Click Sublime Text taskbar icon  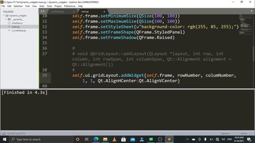pos(169,139)
